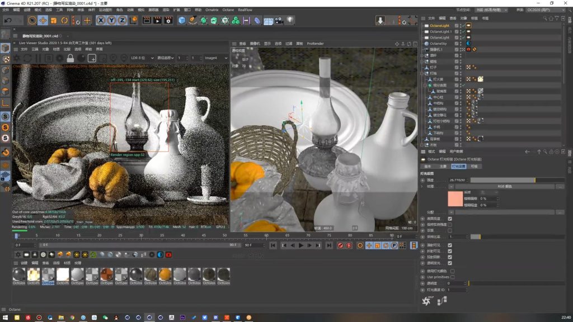Select OctaneLight.1 in object manager
This screenshot has height=322, width=573.
[441, 31]
